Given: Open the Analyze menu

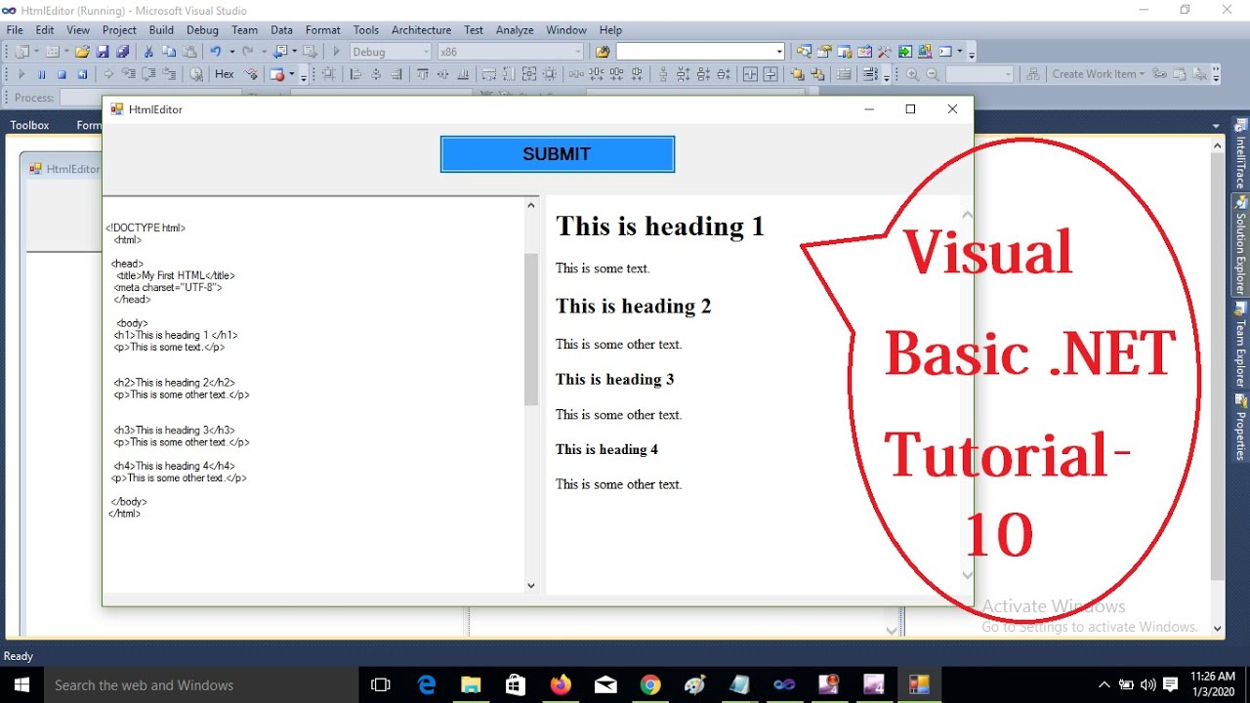Looking at the screenshot, I should tap(515, 30).
